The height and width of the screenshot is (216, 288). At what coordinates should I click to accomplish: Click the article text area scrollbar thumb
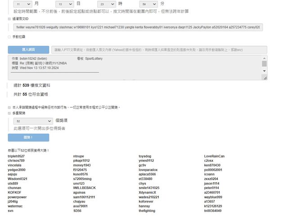tap(264, 63)
